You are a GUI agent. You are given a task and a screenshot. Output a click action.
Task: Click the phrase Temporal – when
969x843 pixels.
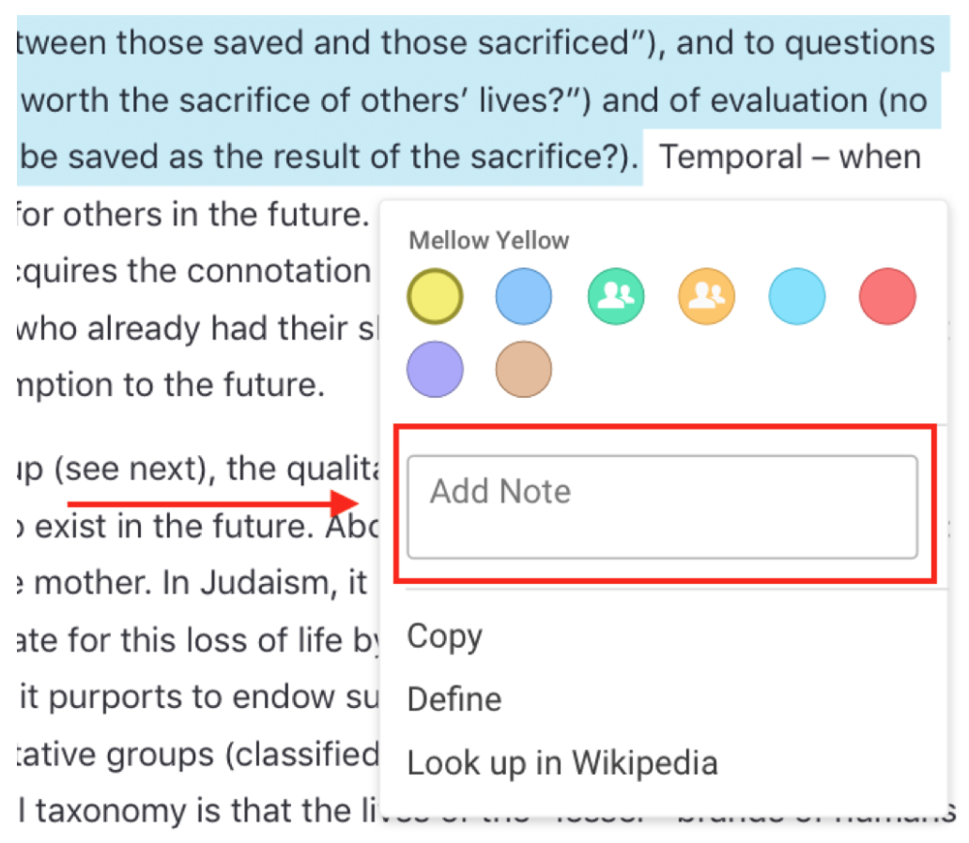[788, 156]
